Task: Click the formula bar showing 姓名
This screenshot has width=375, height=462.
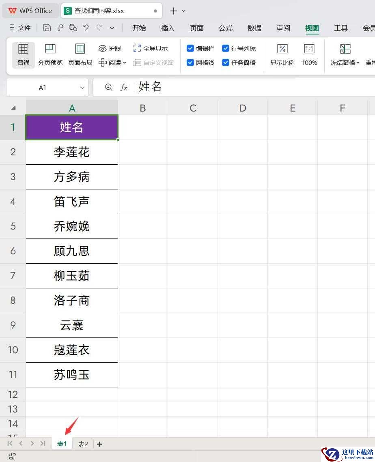Action: [254, 87]
